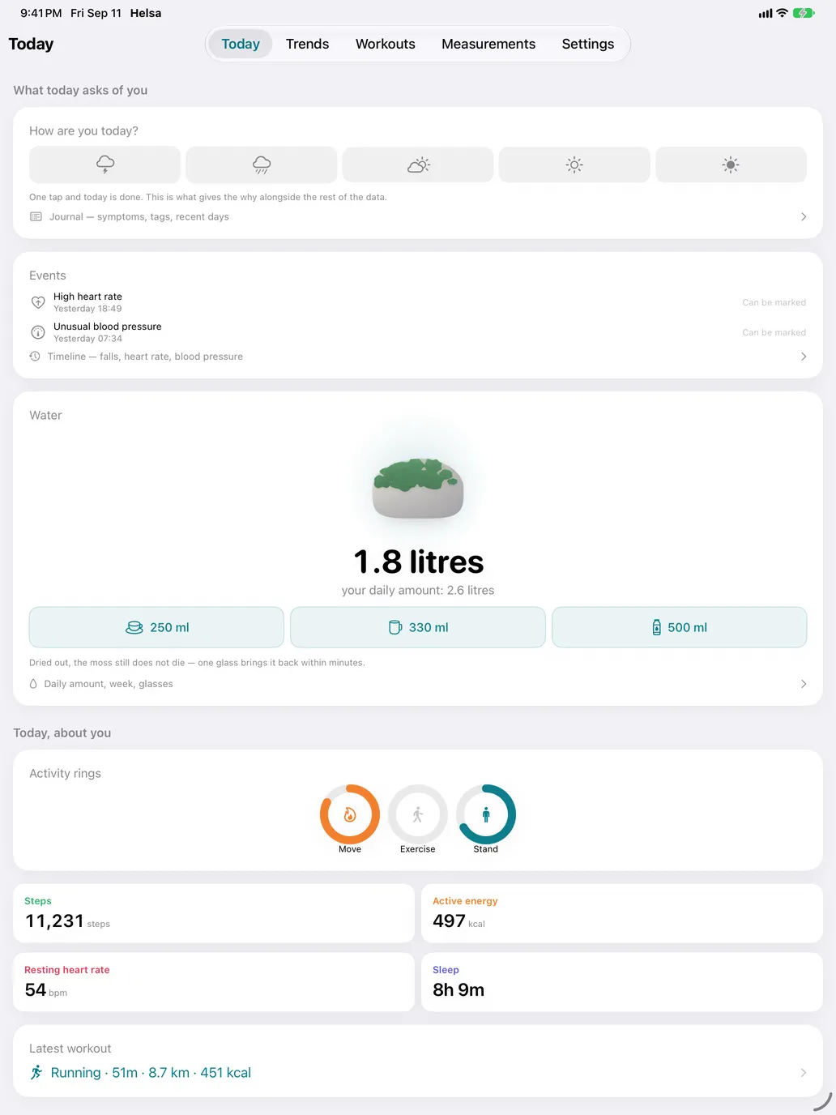
Task: Tap the Journal list icon
Action: [x=36, y=216]
